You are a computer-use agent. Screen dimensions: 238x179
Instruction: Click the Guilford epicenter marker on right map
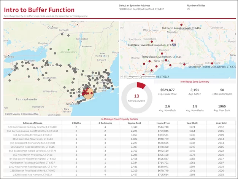pos(184,64)
